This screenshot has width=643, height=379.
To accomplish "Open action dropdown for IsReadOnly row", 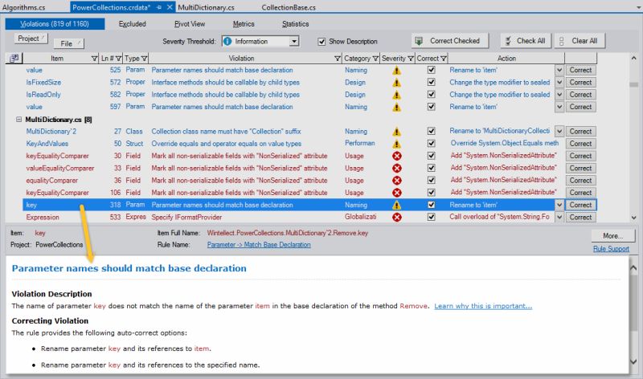I will click(x=559, y=95).
